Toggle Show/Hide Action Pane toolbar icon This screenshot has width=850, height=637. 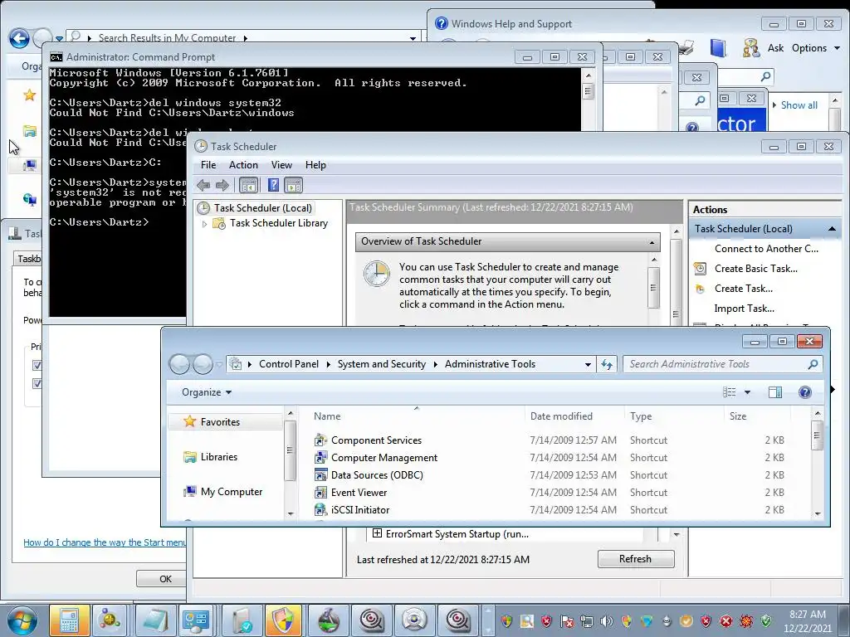coord(293,186)
